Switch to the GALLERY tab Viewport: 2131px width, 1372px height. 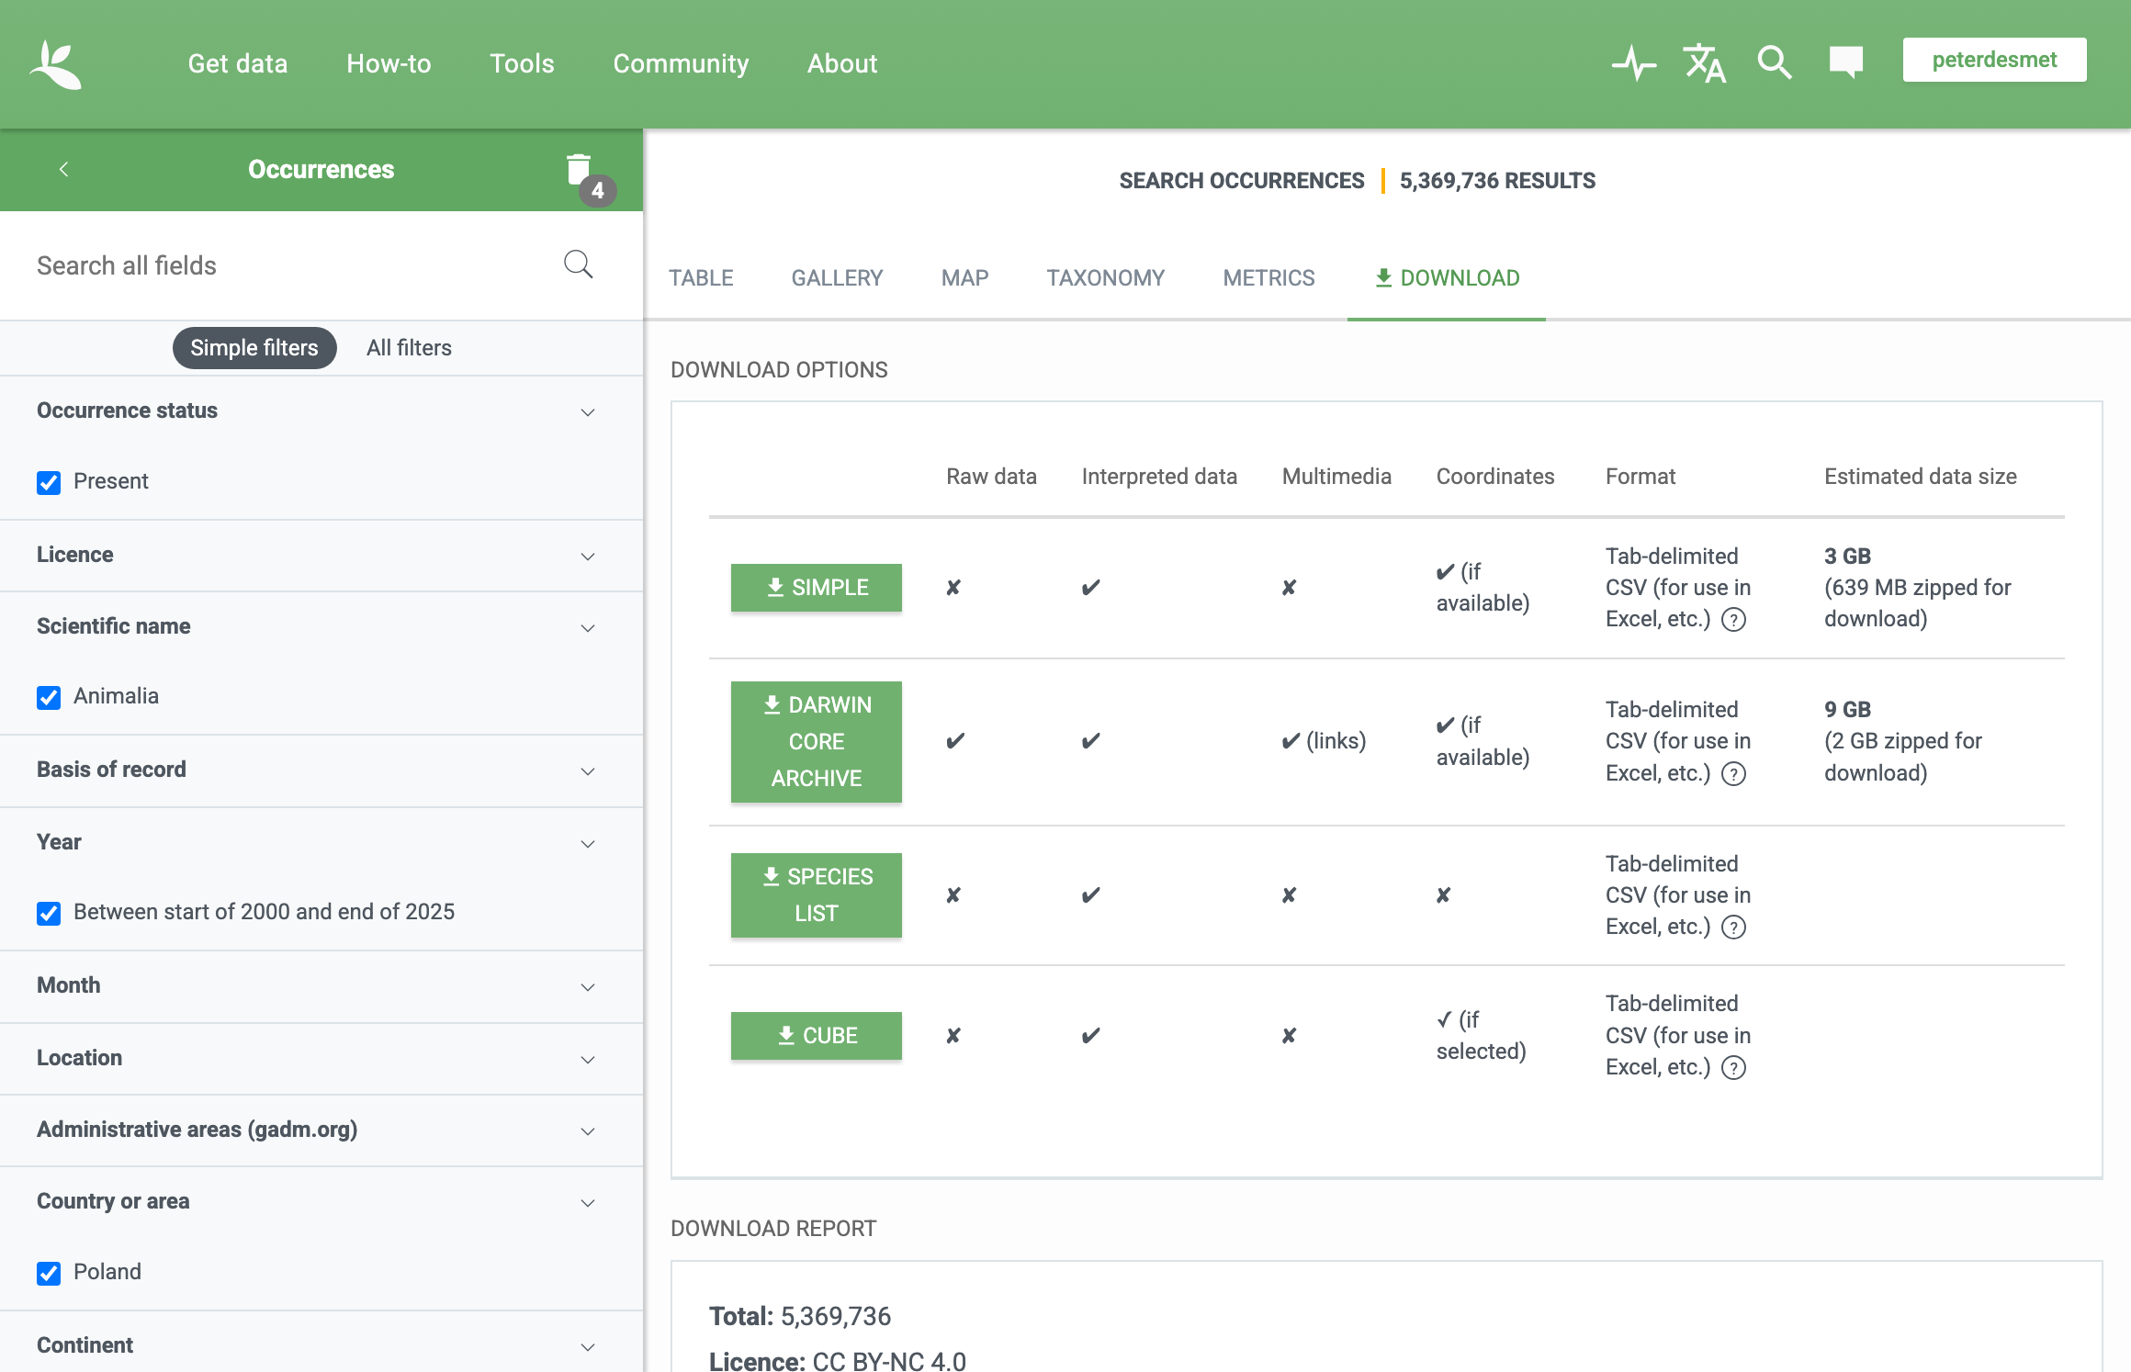click(837, 278)
